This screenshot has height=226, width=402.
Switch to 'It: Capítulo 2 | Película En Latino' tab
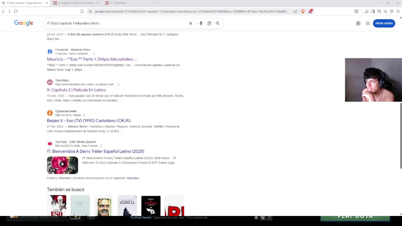tap(77, 3)
